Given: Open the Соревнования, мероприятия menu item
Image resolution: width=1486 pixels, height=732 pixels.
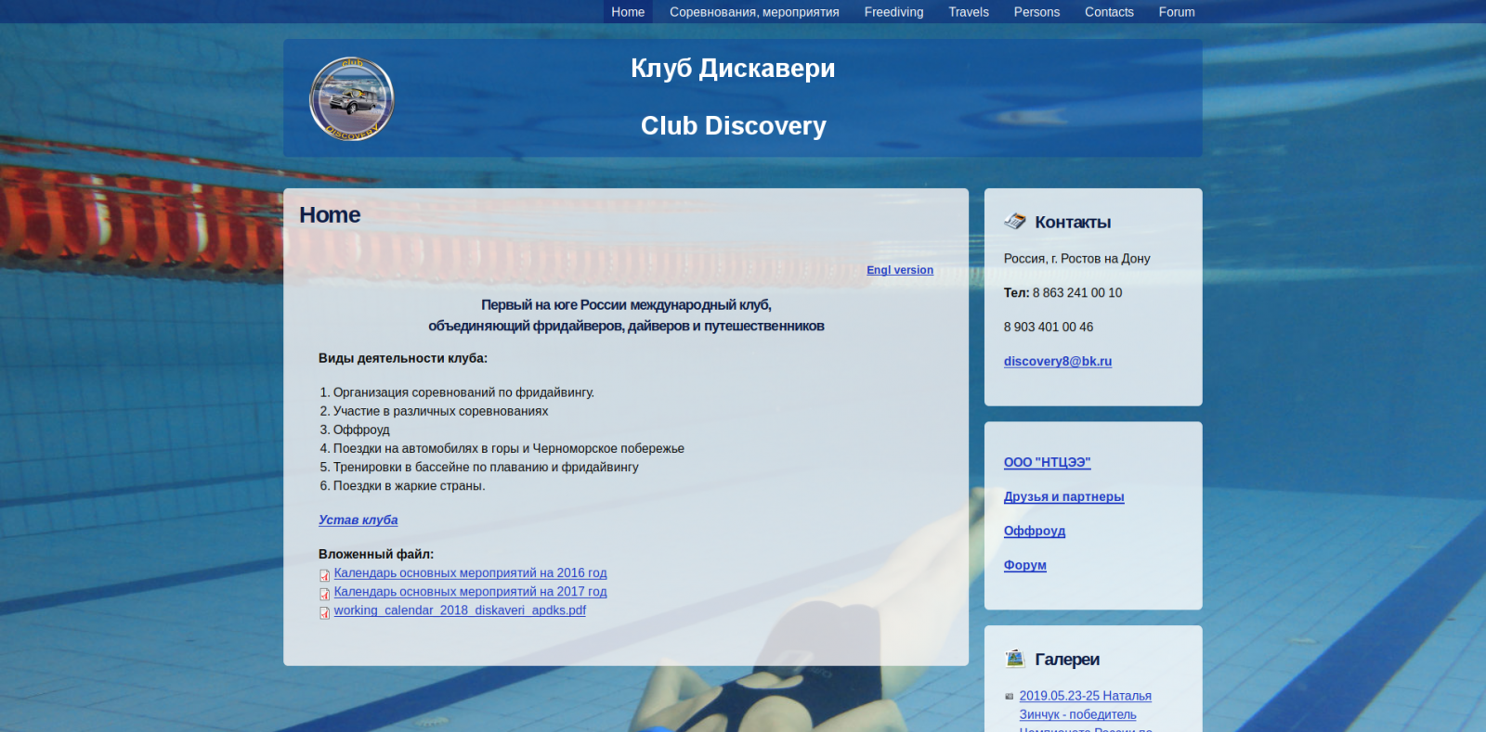Looking at the screenshot, I should coord(754,12).
